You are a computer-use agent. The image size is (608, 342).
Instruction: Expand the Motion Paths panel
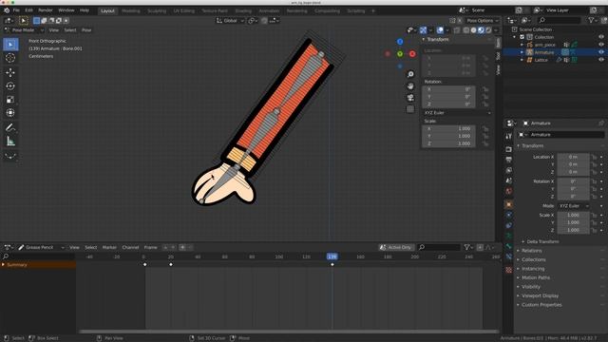pos(535,277)
